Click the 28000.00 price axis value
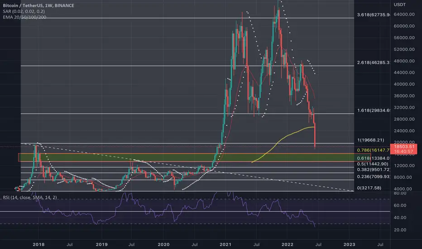The height and width of the screenshot is (249, 422). point(404,119)
